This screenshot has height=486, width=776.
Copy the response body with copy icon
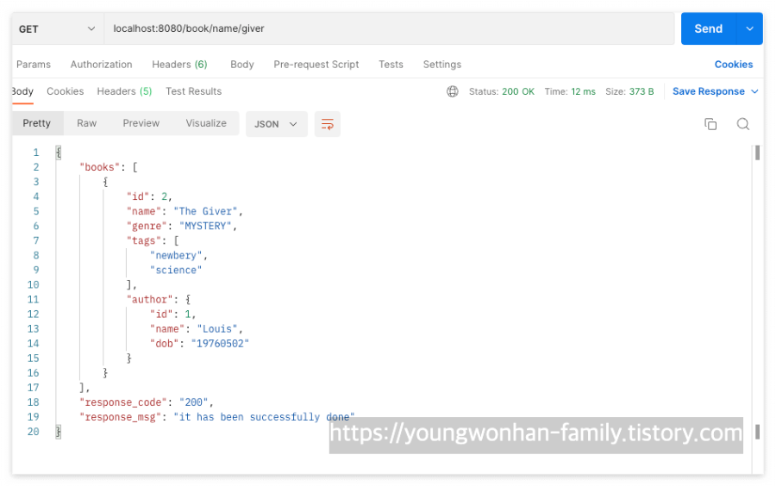710,124
